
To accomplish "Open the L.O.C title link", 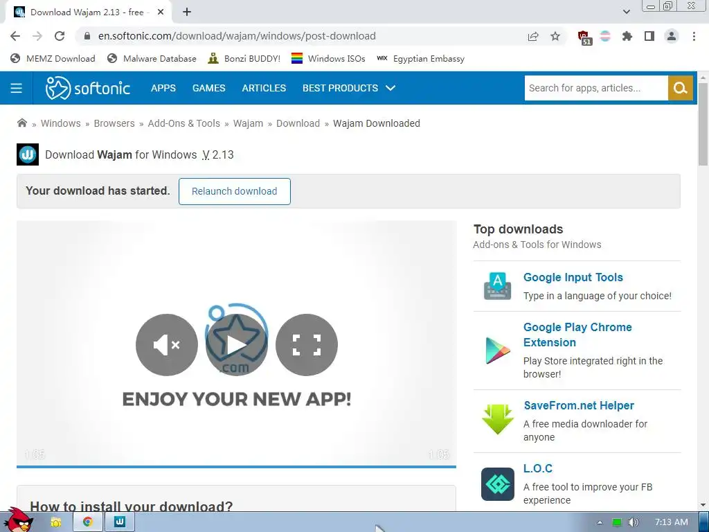I will (538, 468).
